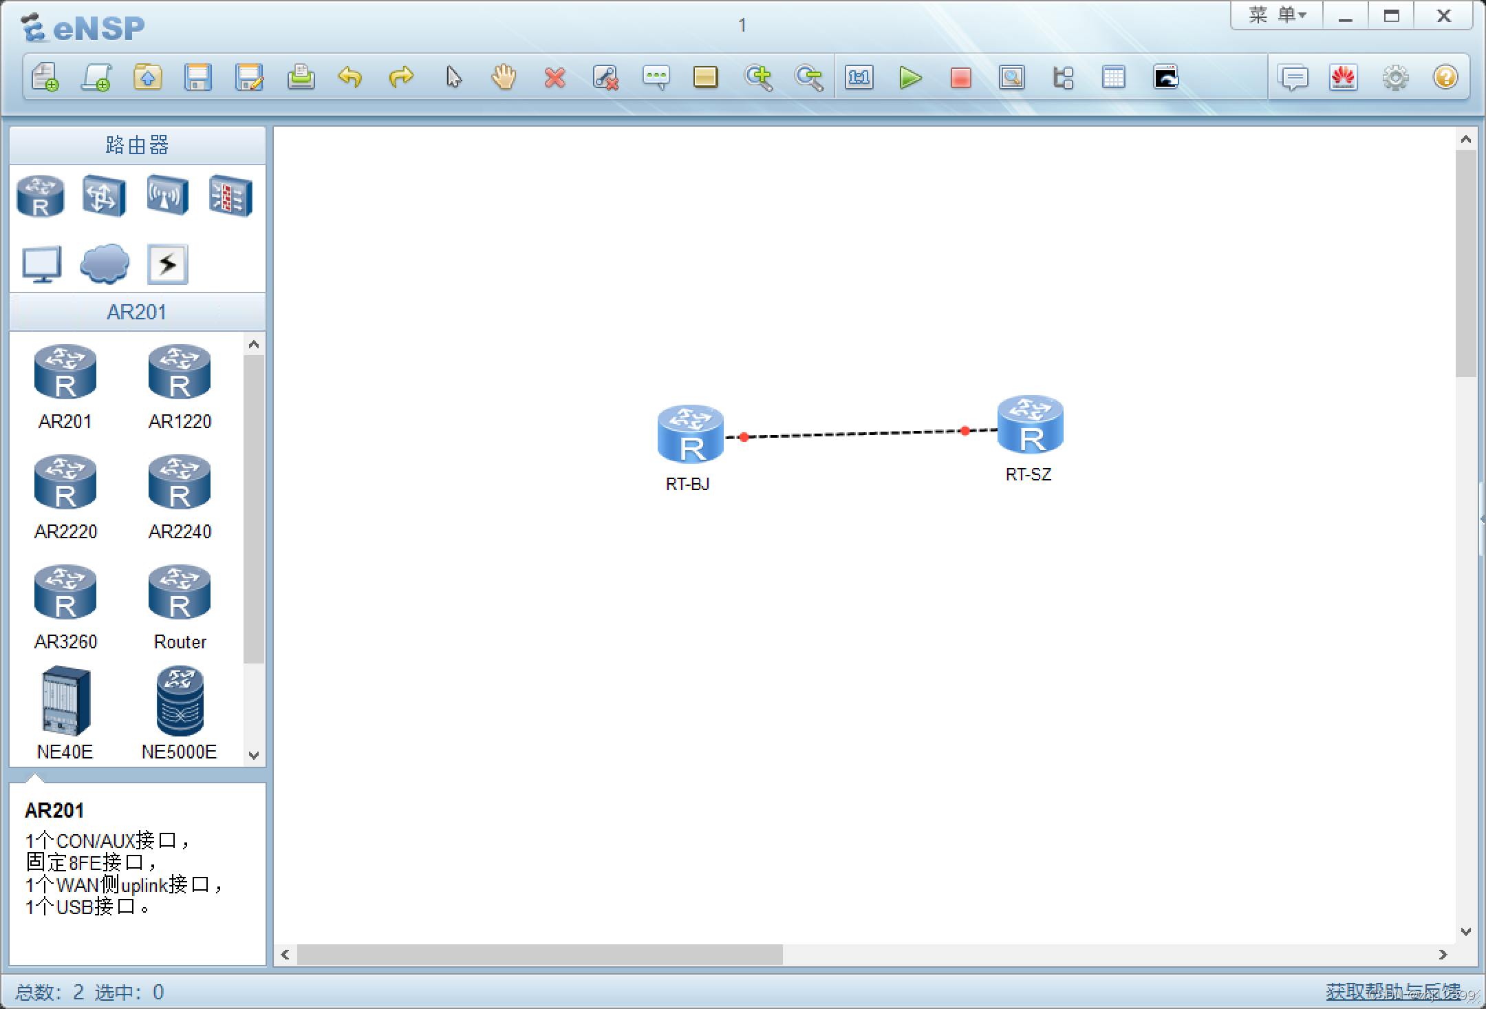Select the RT-SZ router on canvas
Image resolution: width=1486 pixels, height=1009 pixels.
pos(1030,425)
